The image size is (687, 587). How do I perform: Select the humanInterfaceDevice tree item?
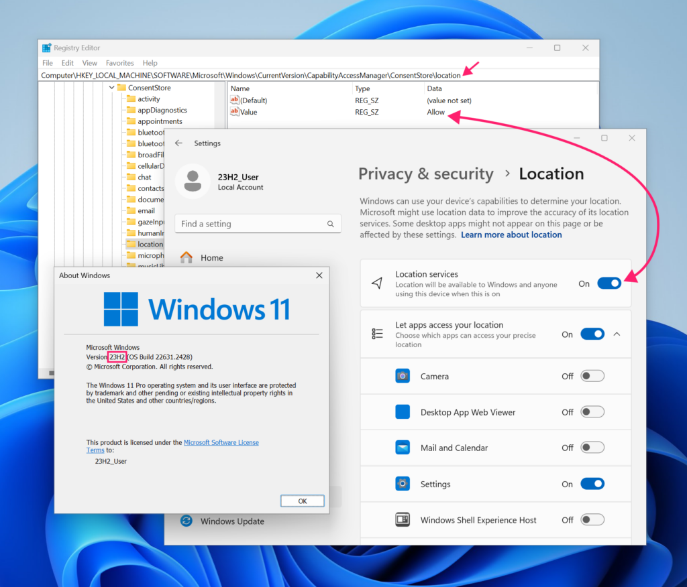click(151, 233)
